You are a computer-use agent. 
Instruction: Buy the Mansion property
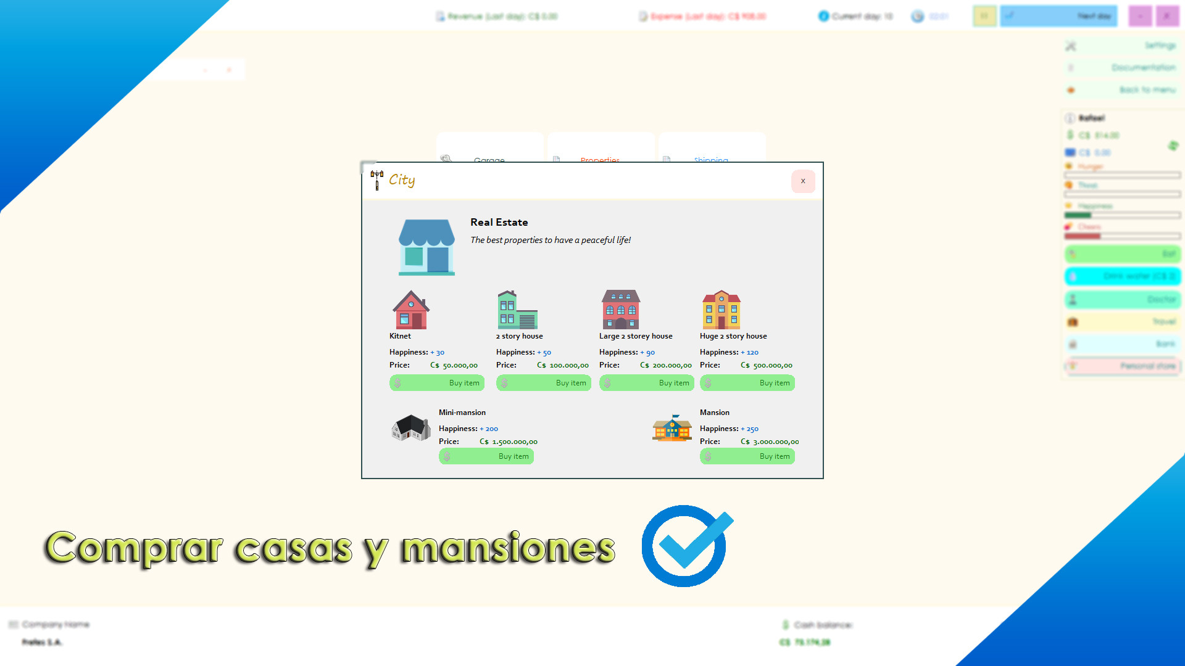tap(747, 456)
